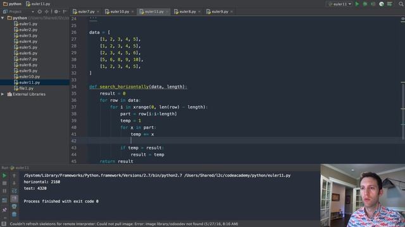Open the gear dropdown arrow in Project panel
Image resolution: width=405 pixels, height=227 pixels.
59,11
